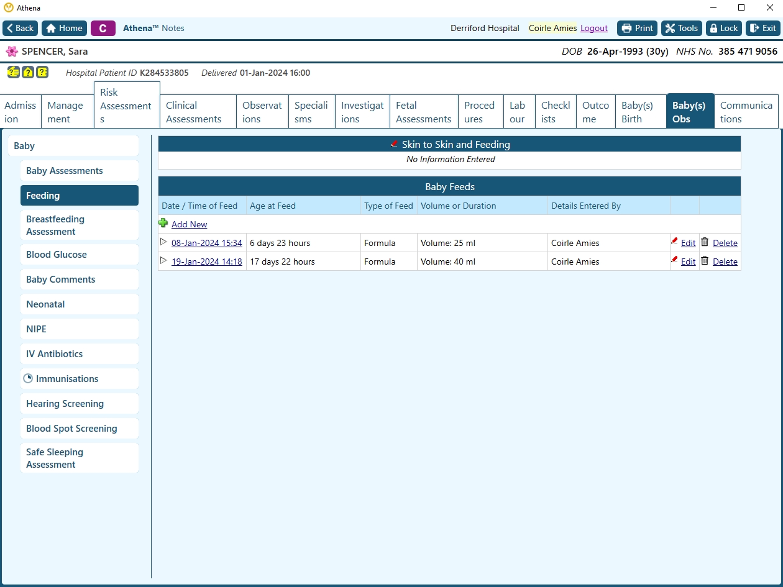Open Hearing Screening in the sidebar
The width and height of the screenshot is (783, 587).
click(x=80, y=404)
